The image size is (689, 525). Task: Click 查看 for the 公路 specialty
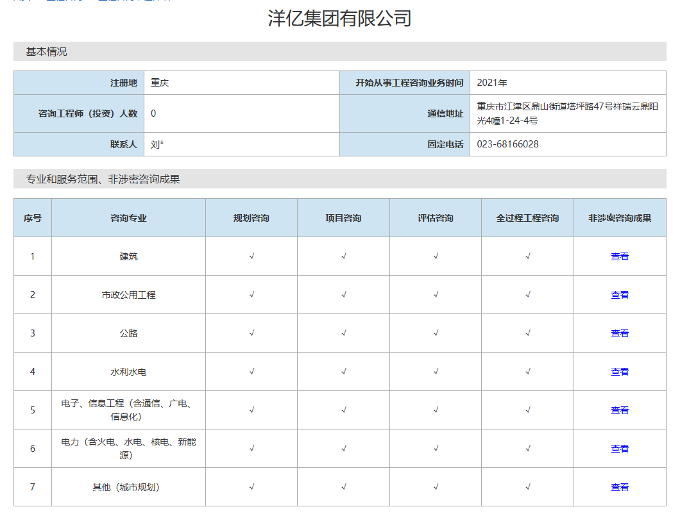pos(619,333)
